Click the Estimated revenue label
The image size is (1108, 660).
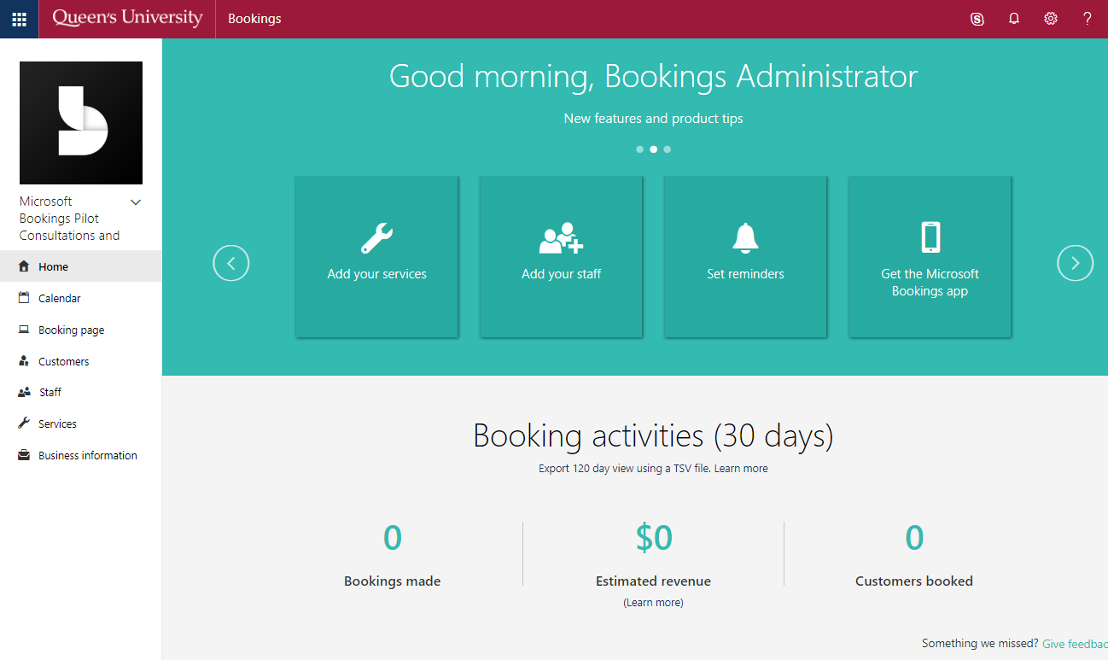pyautogui.click(x=653, y=581)
